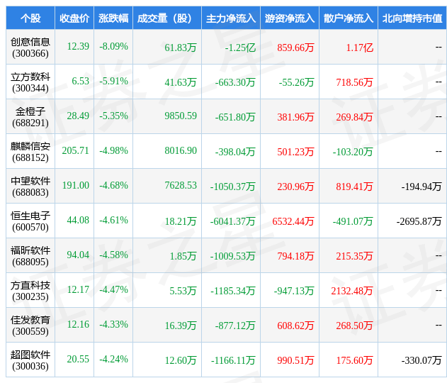Click change value -4.24%
Image resolution: width=447 pixels, height=383 pixels.
tap(113, 359)
